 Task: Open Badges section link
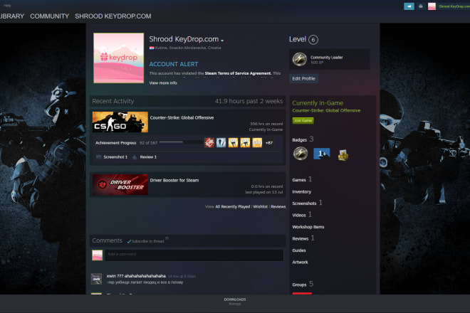click(x=303, y=139)
